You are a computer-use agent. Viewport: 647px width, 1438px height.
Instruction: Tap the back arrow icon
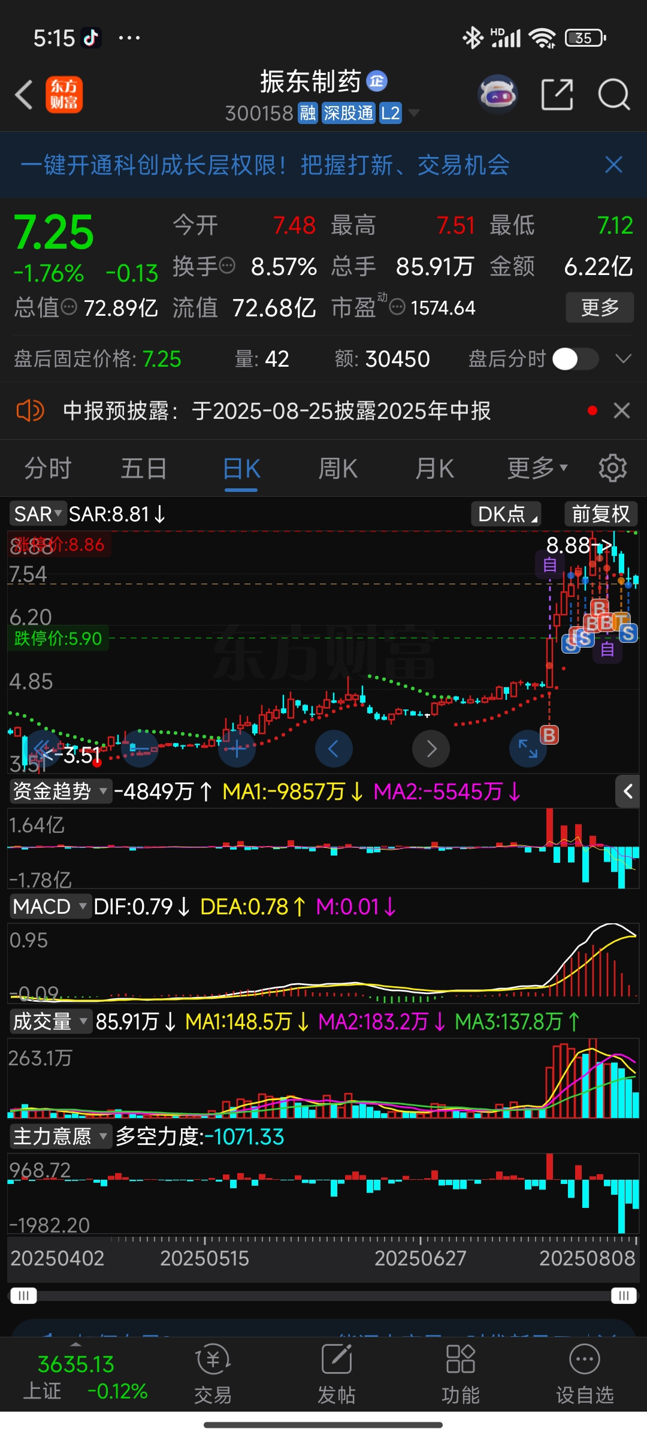pos(24,95)
